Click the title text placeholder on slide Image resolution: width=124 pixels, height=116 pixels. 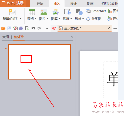[x=110, y=80]
